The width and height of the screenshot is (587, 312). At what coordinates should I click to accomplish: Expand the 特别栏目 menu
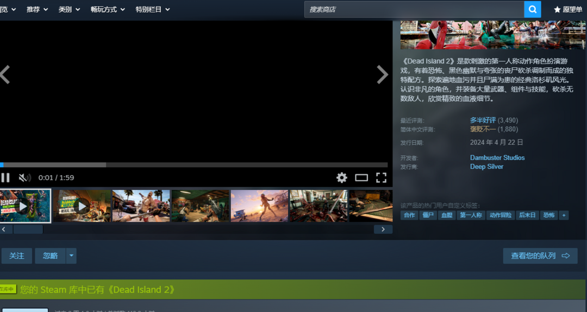point(152,9)
